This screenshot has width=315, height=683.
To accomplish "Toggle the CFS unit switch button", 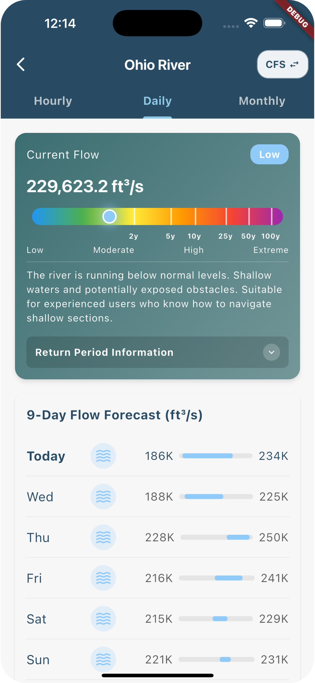I will pyautogui.click(x=283, y=65).
